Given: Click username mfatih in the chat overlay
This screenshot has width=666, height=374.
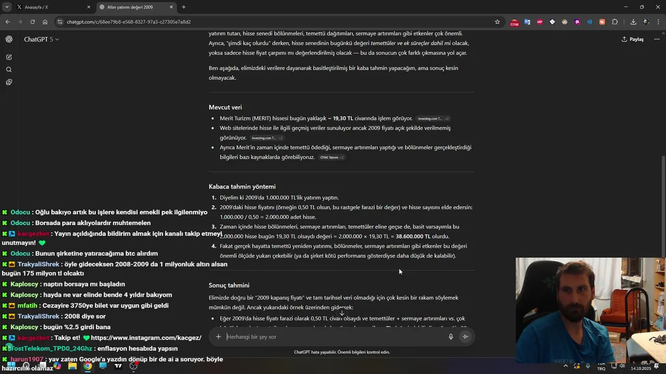Looking at the screenshot, I should click(x=28, y=305).
